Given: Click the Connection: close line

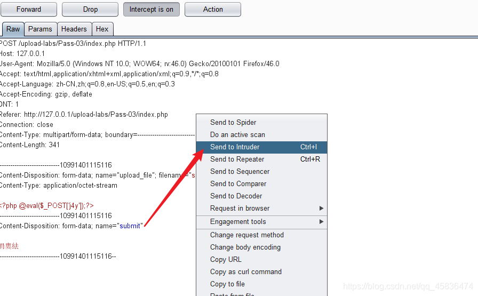Looking at the screenshot, I should (x=27, y=125).
